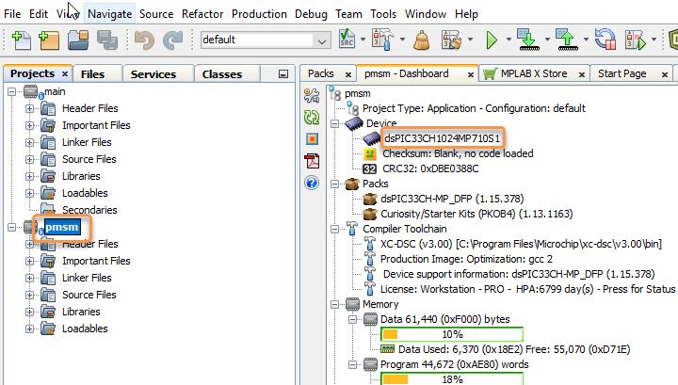
Task: Click the Make and Program Device download icon
Action: (528, 40)
